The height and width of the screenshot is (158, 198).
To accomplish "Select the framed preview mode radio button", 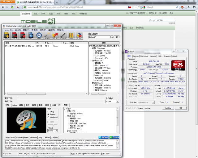I will pos(48,114).
